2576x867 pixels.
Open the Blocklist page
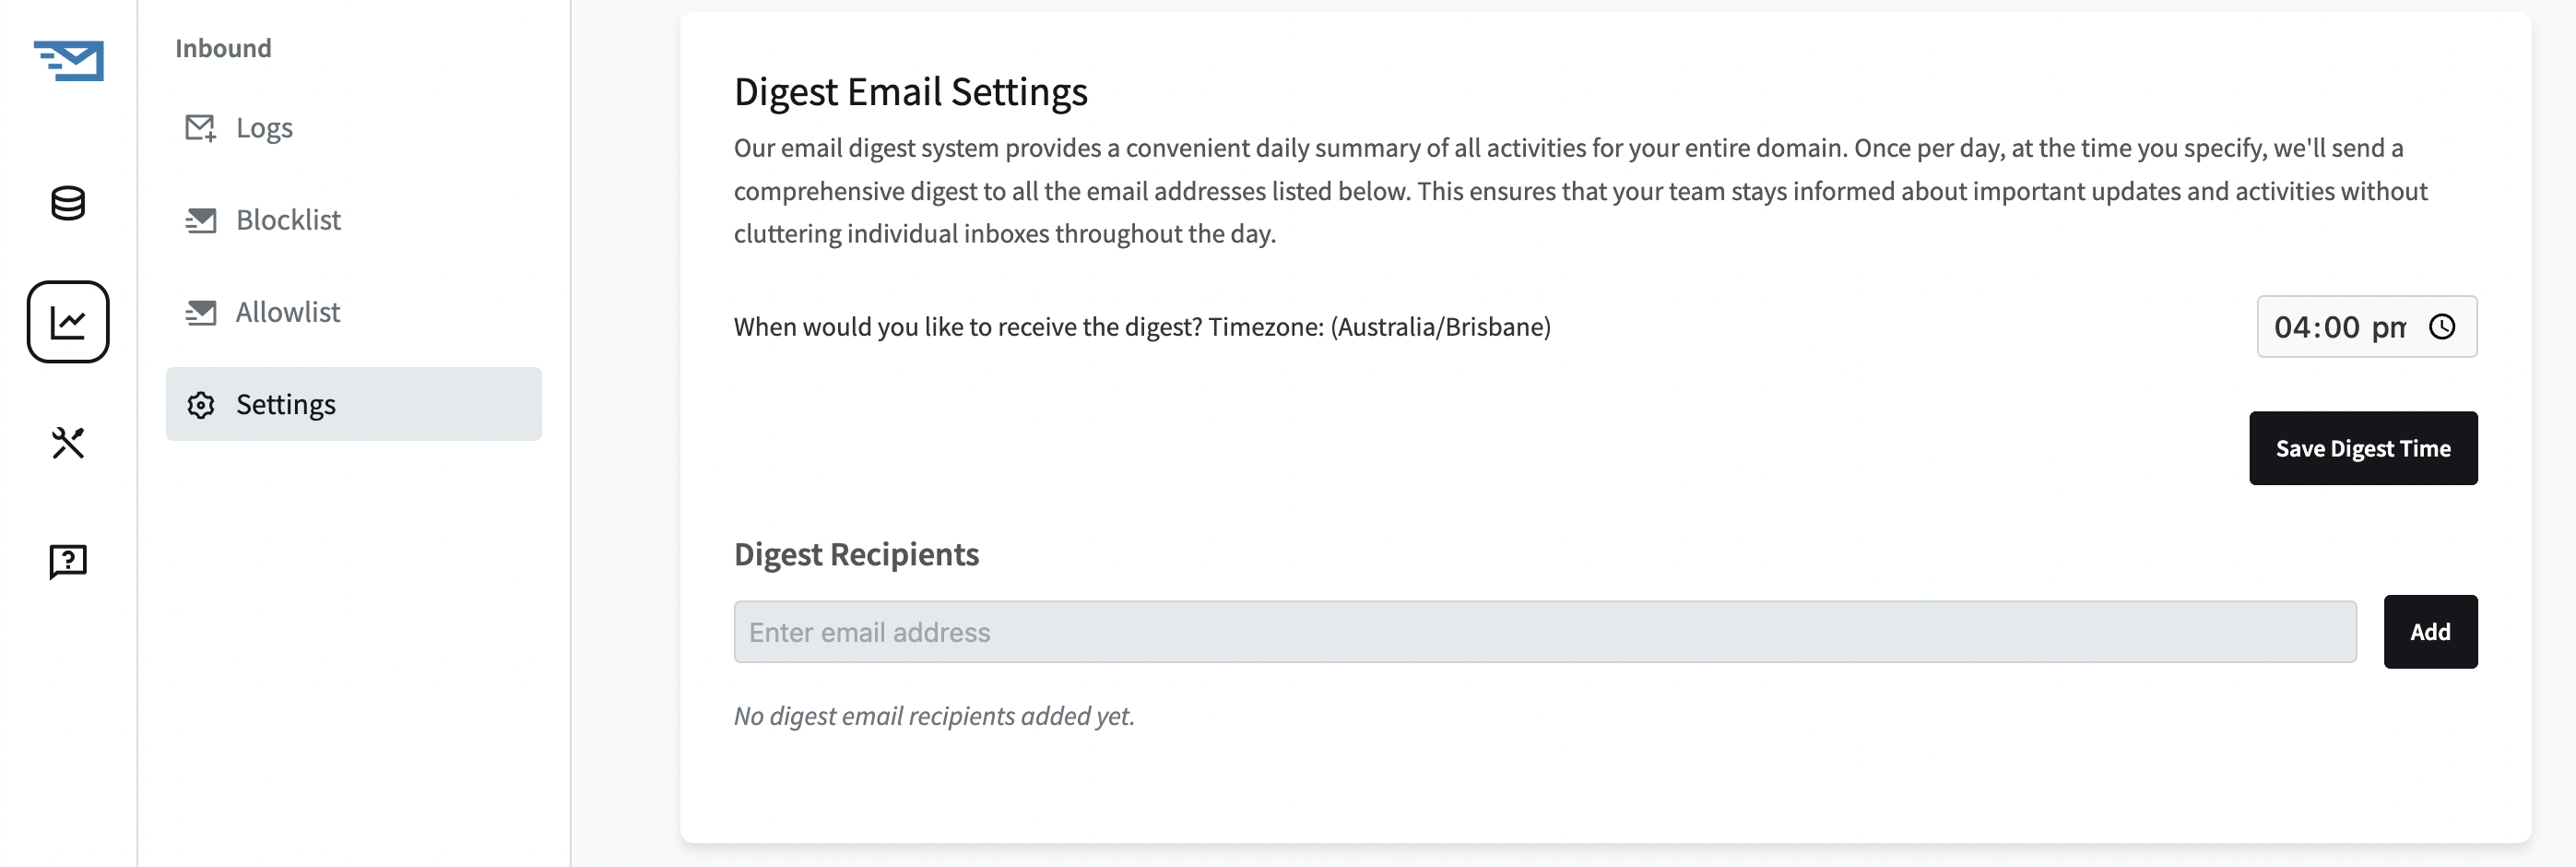pos(288,220)
